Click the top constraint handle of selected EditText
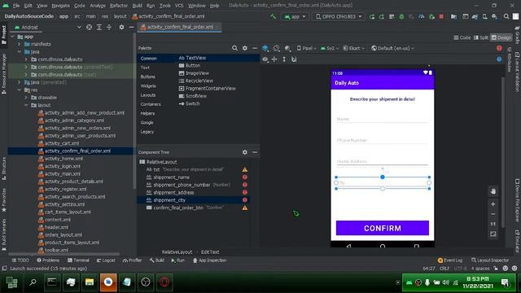Screen dimensions: 521x293 coord(383,177)
